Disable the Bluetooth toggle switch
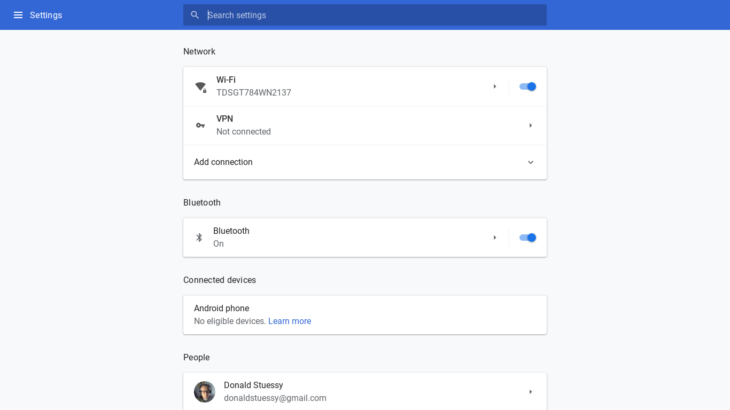Image resolution: width=730 pixels, height=410 pixels. pos(527,238)
